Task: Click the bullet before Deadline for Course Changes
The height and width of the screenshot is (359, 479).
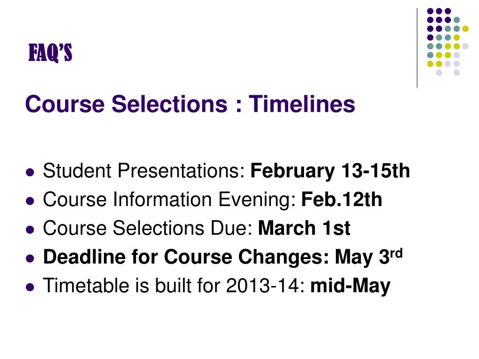Action: (30, 258)
